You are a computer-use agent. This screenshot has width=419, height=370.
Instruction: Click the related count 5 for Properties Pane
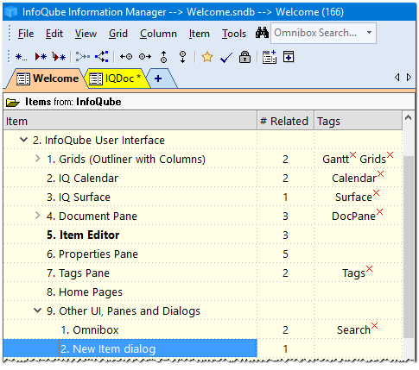click(285, 254)
